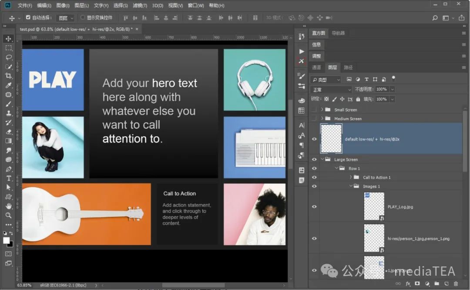The width and height of the screenshot is (470, 290).
Task: Open the 滤镜(T) menu
Action: pyautogui.click(x=140, y=6)
